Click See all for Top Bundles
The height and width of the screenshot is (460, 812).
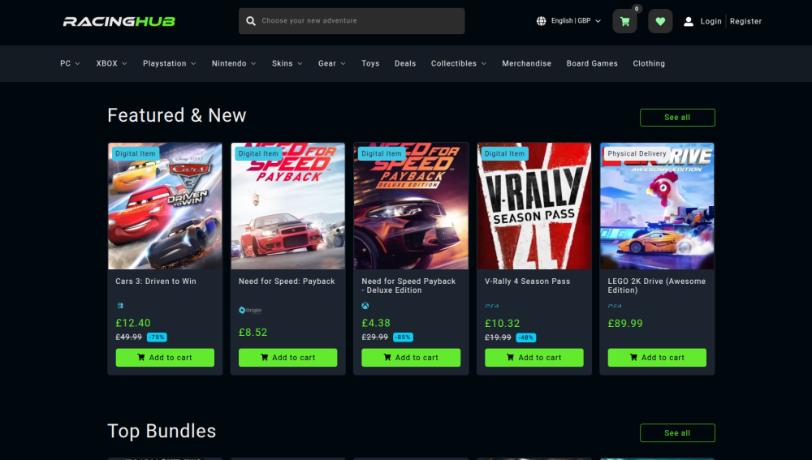(677, 433)
